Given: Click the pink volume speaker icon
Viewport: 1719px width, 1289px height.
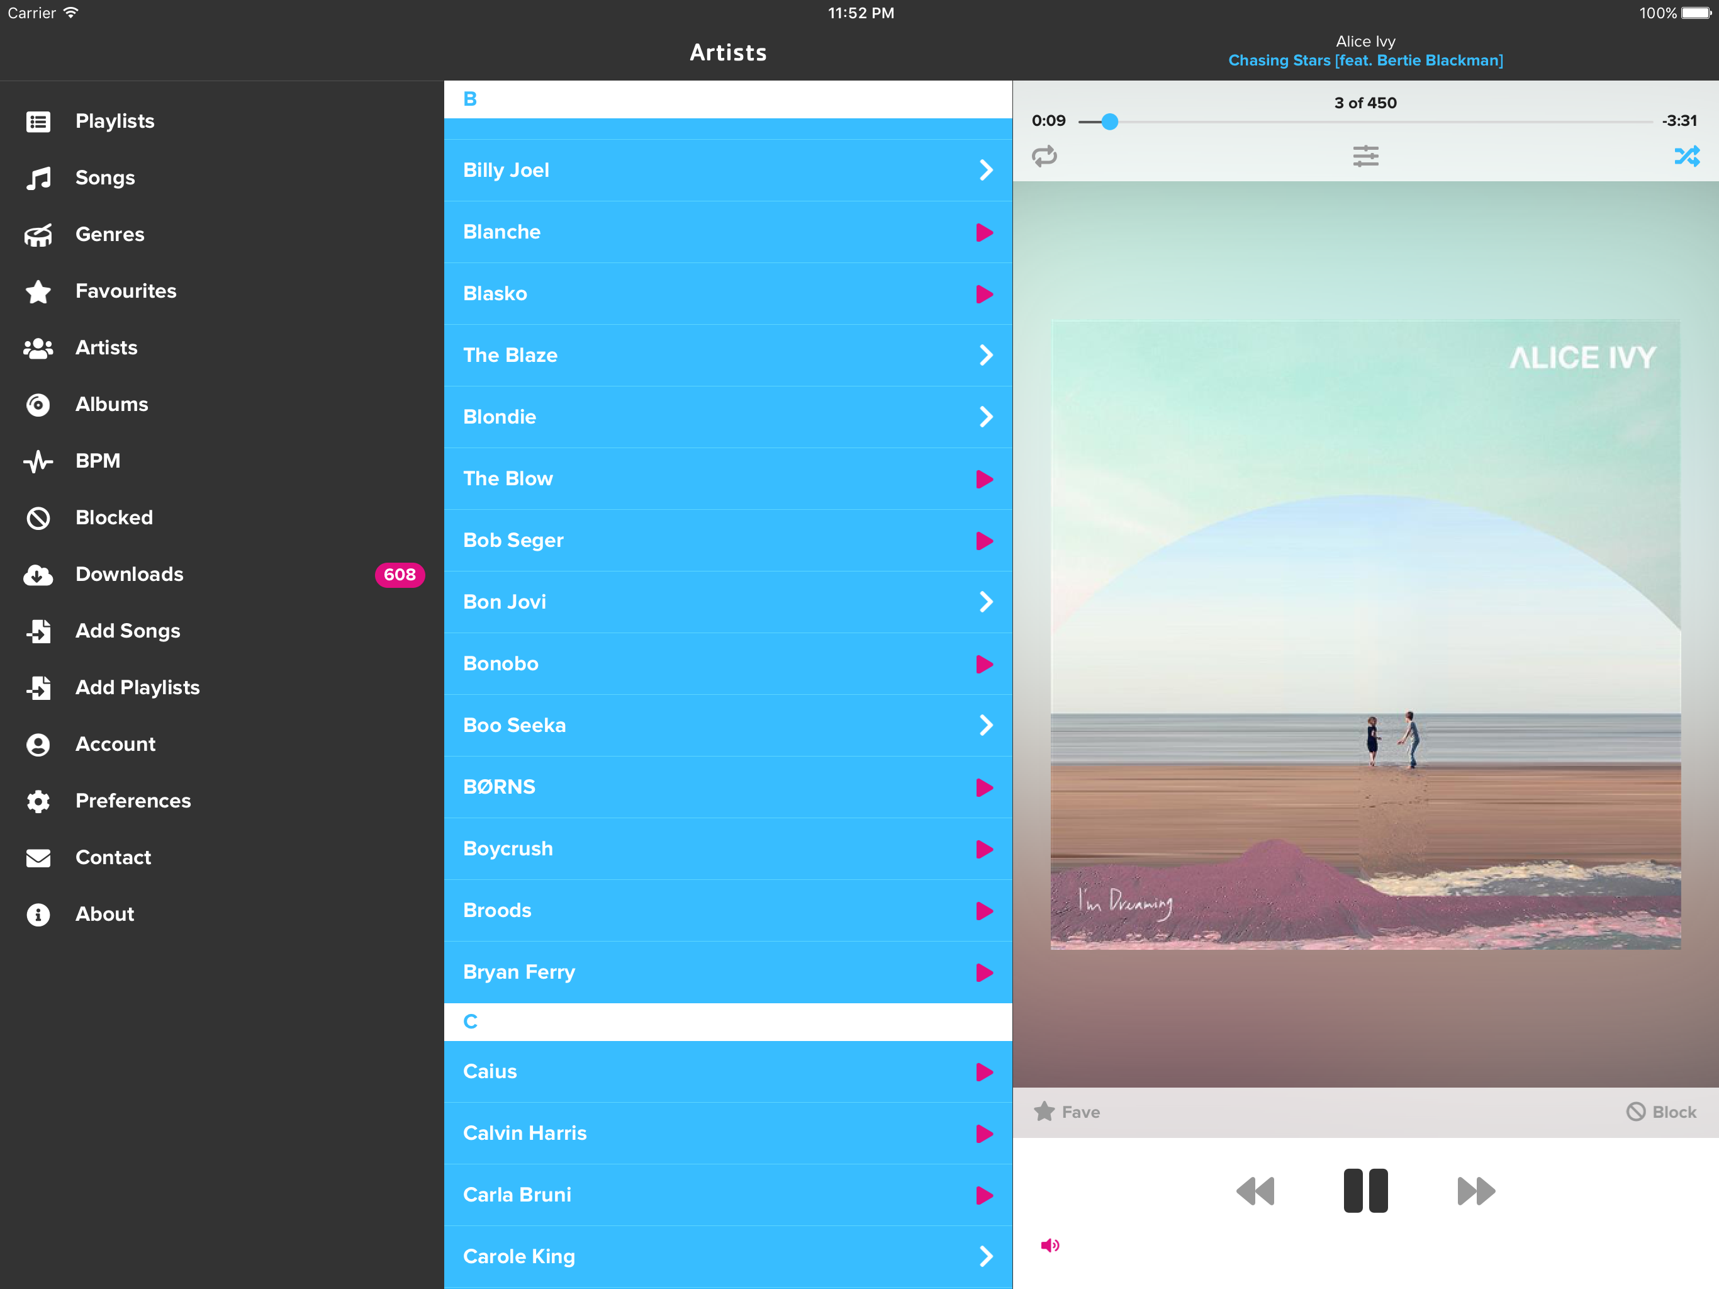Looking at the screenshot, I should pos(1049,1246).
